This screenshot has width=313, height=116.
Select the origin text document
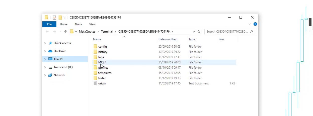click(x=102, y=83)
